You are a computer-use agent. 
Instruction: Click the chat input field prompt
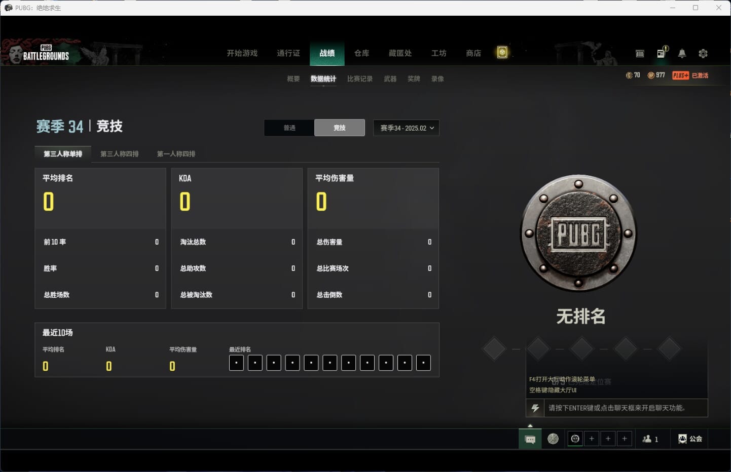(617, 408)
